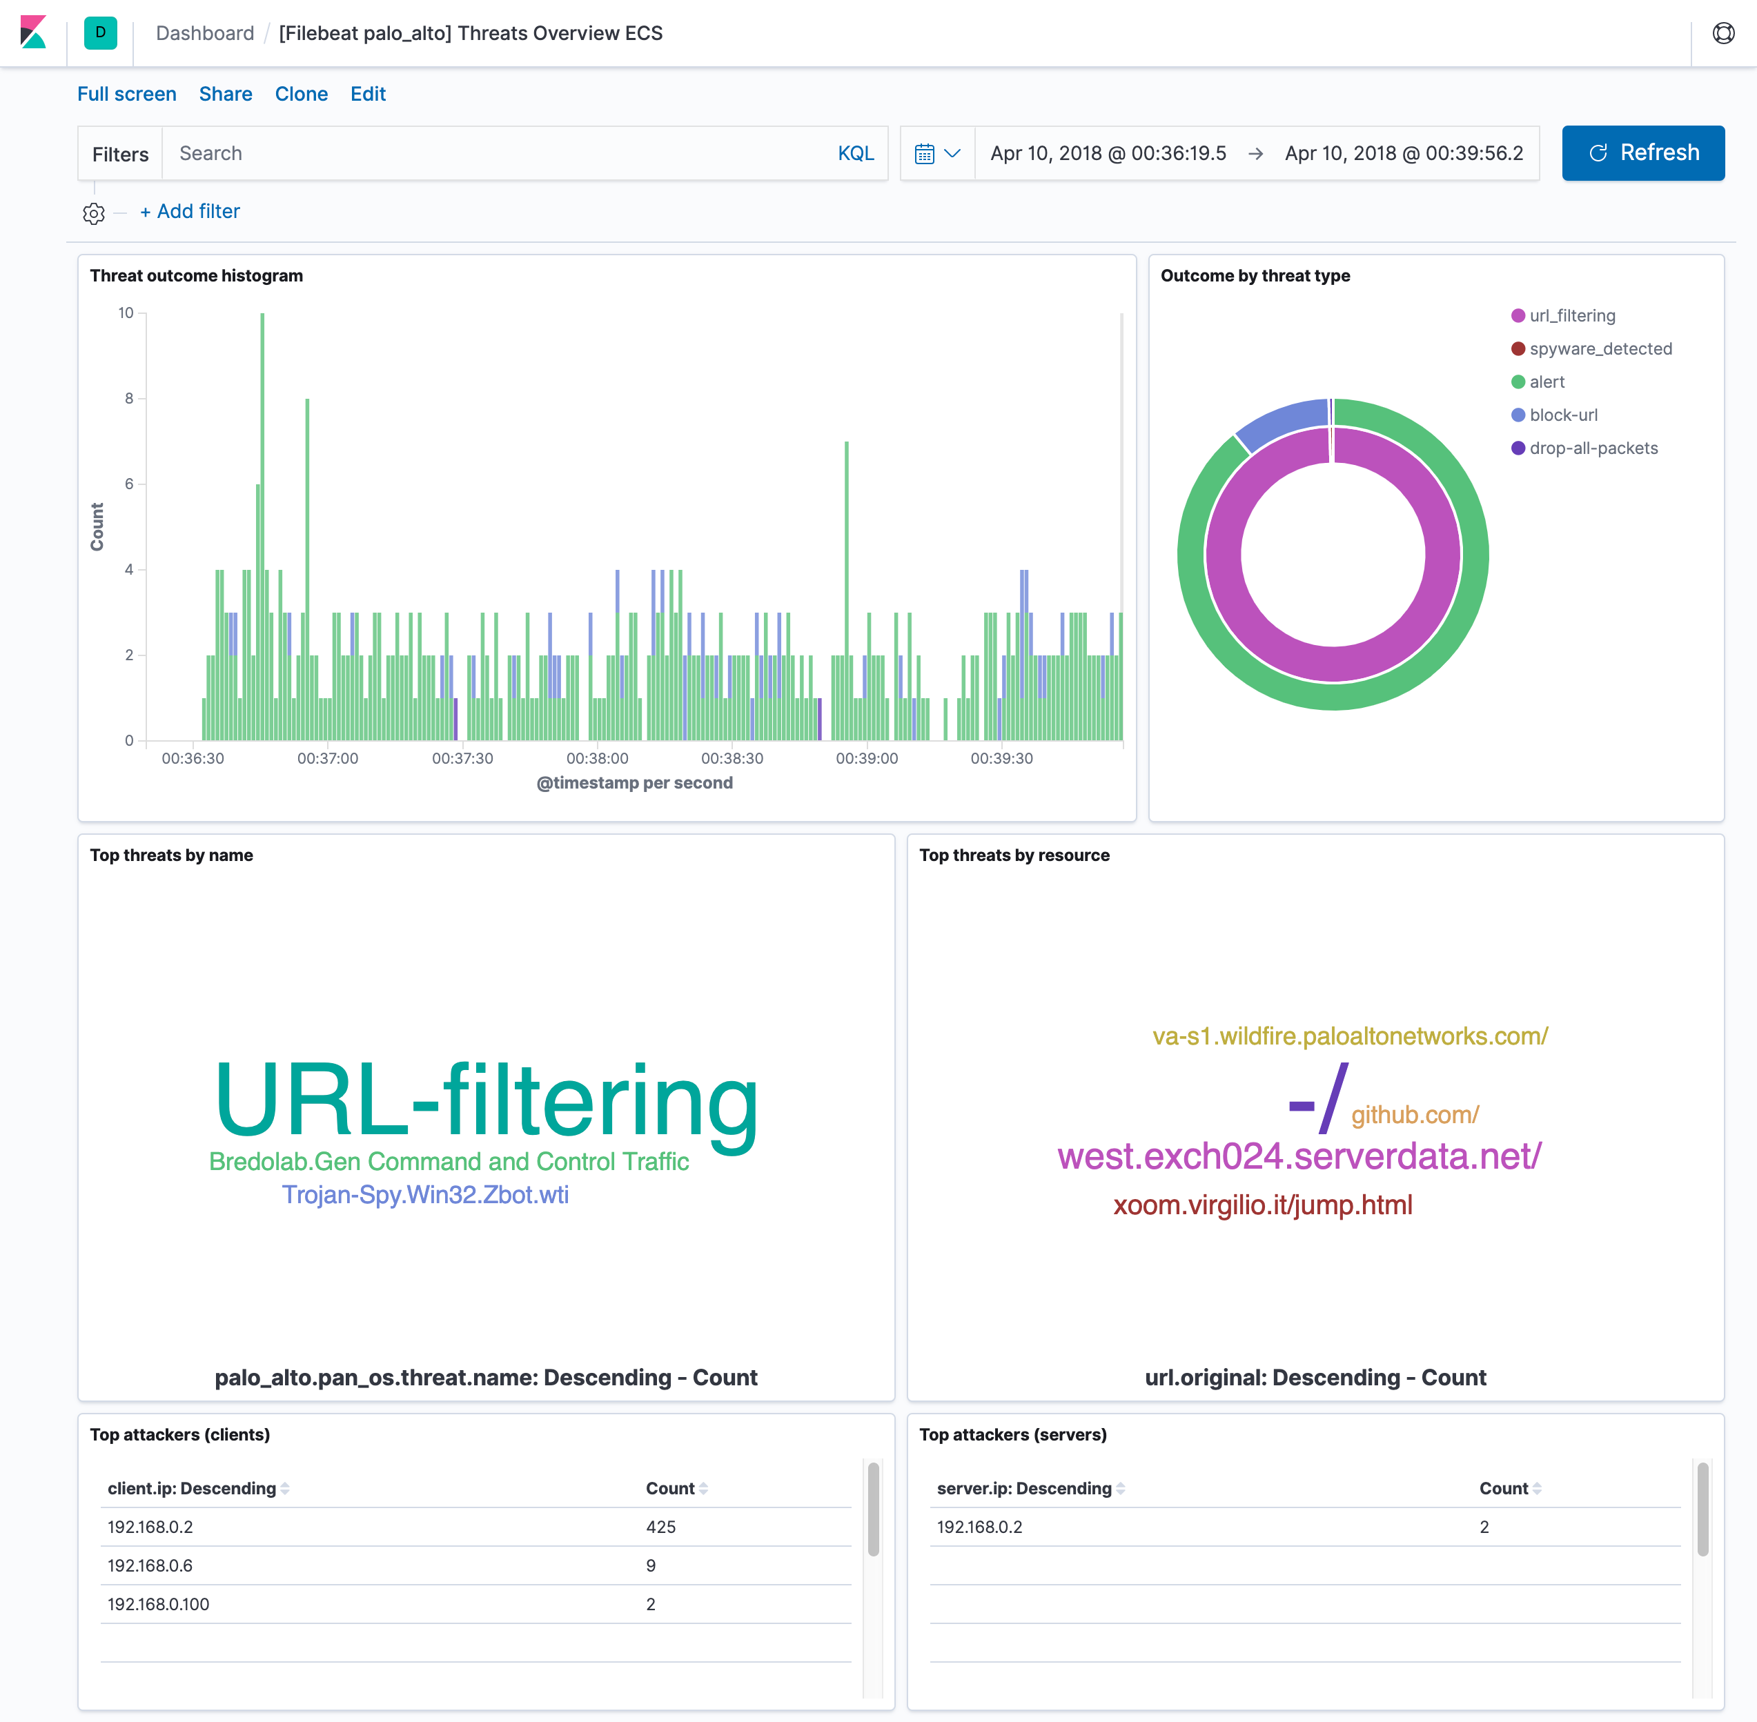The height and width of the screenshot is (1722, 1757).
Task: Click the Add filter link
Action: (x=189, y=210)
